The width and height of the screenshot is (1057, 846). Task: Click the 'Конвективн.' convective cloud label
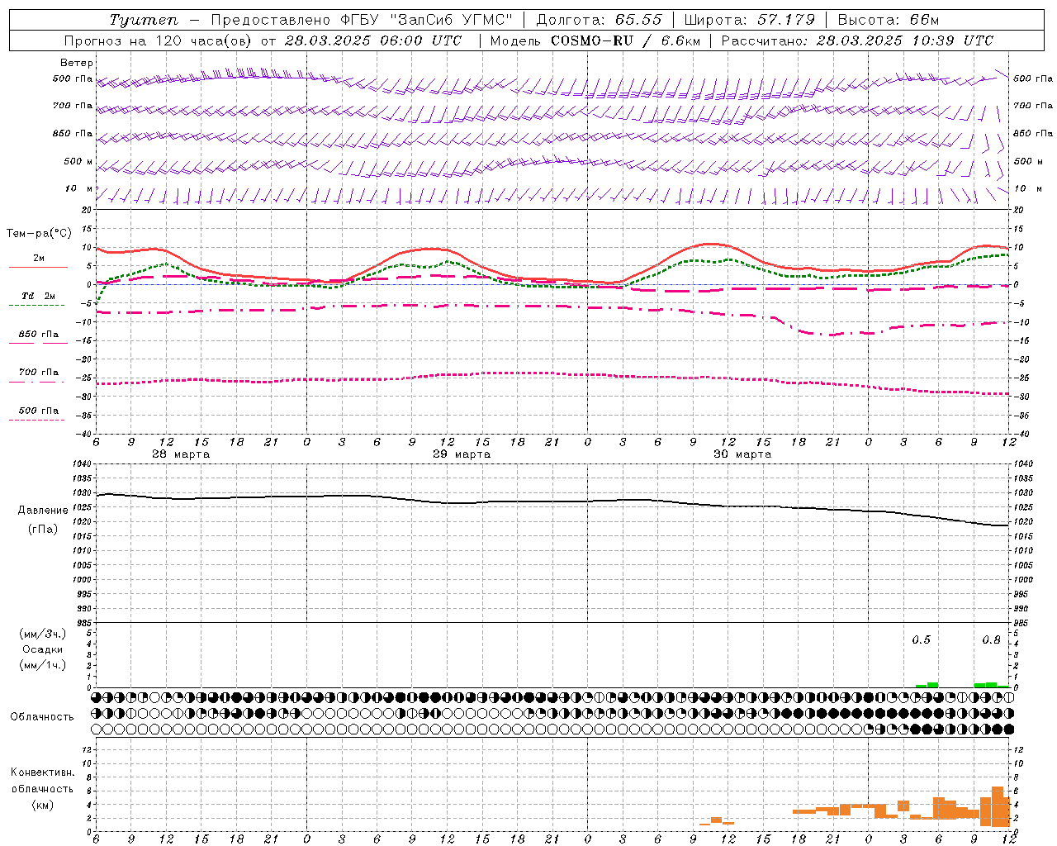click(x=42, y=772)
